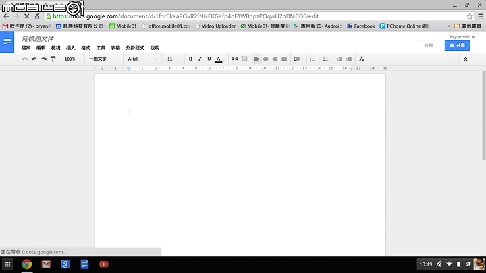Adjust the left indent ruler marker

[x=129, y=68]
